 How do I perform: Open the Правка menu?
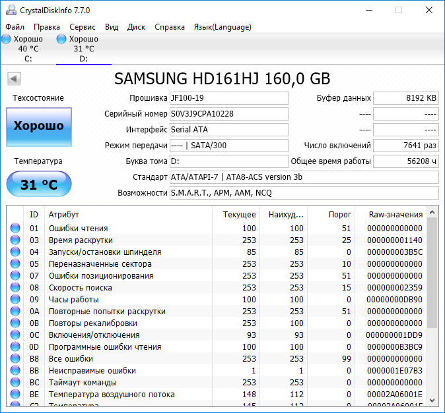tap(47, 27)
